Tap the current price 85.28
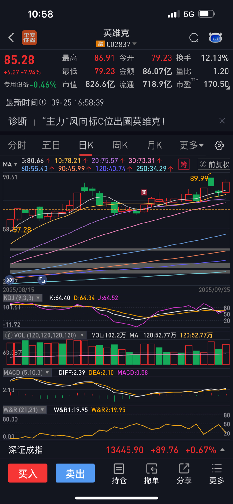 19,60
